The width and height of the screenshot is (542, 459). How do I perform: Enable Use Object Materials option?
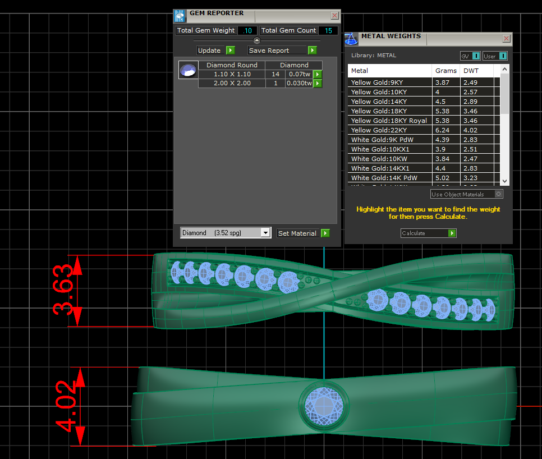(x=498, y=194)
